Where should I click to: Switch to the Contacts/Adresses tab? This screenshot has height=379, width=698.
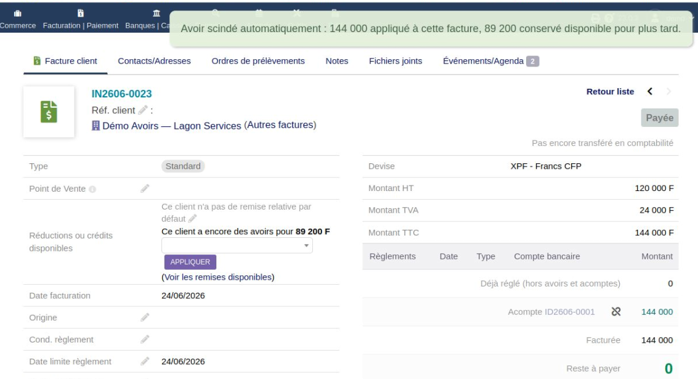(x=154, y=61)
